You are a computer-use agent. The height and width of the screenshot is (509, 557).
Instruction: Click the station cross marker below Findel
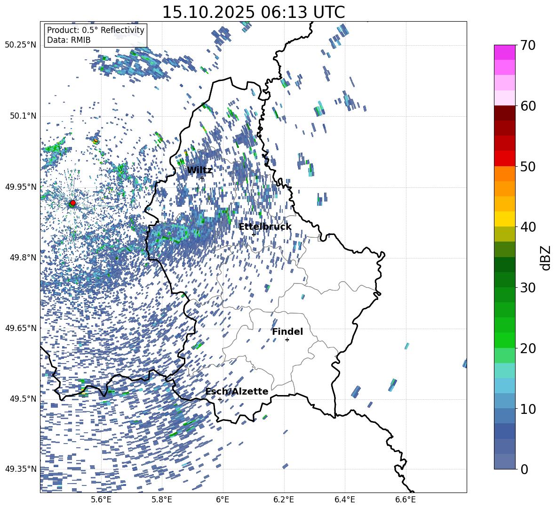point(287,340)
